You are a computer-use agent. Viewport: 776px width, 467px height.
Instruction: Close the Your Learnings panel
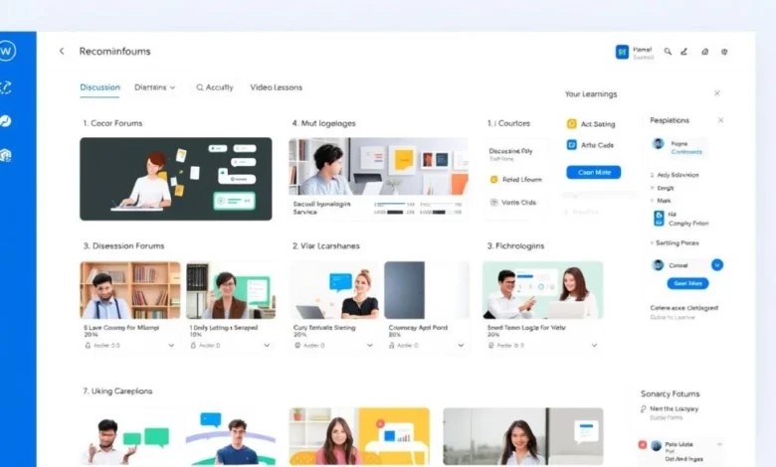pos(717,93)
